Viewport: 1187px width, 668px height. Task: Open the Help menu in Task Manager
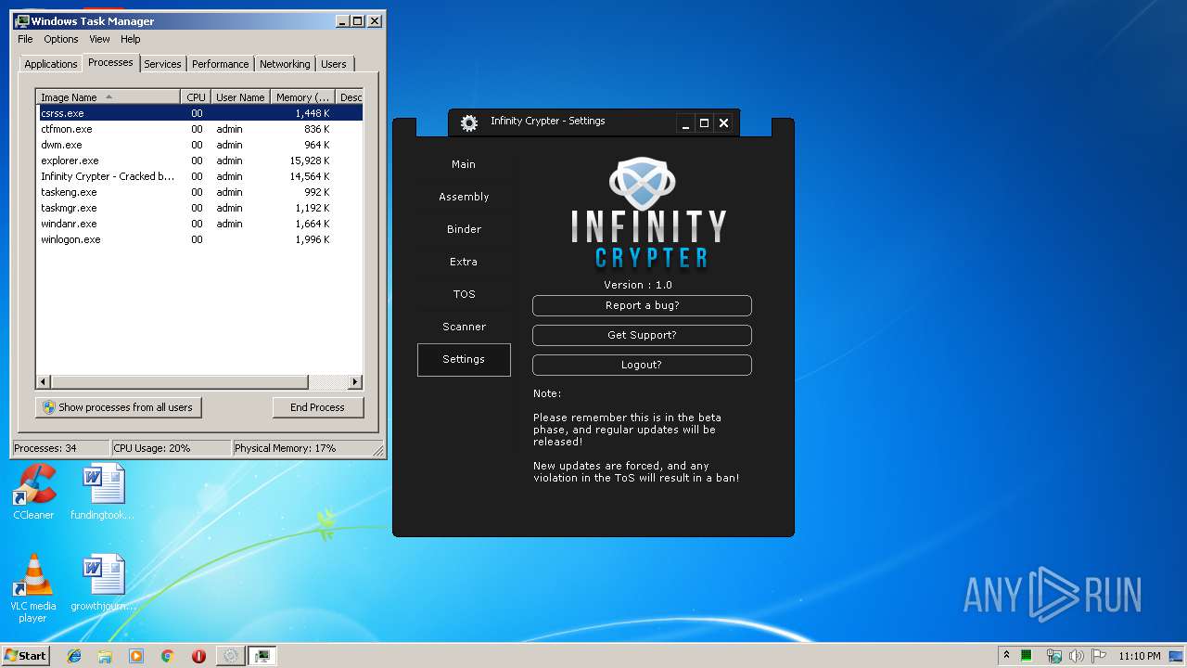(131, 39)
